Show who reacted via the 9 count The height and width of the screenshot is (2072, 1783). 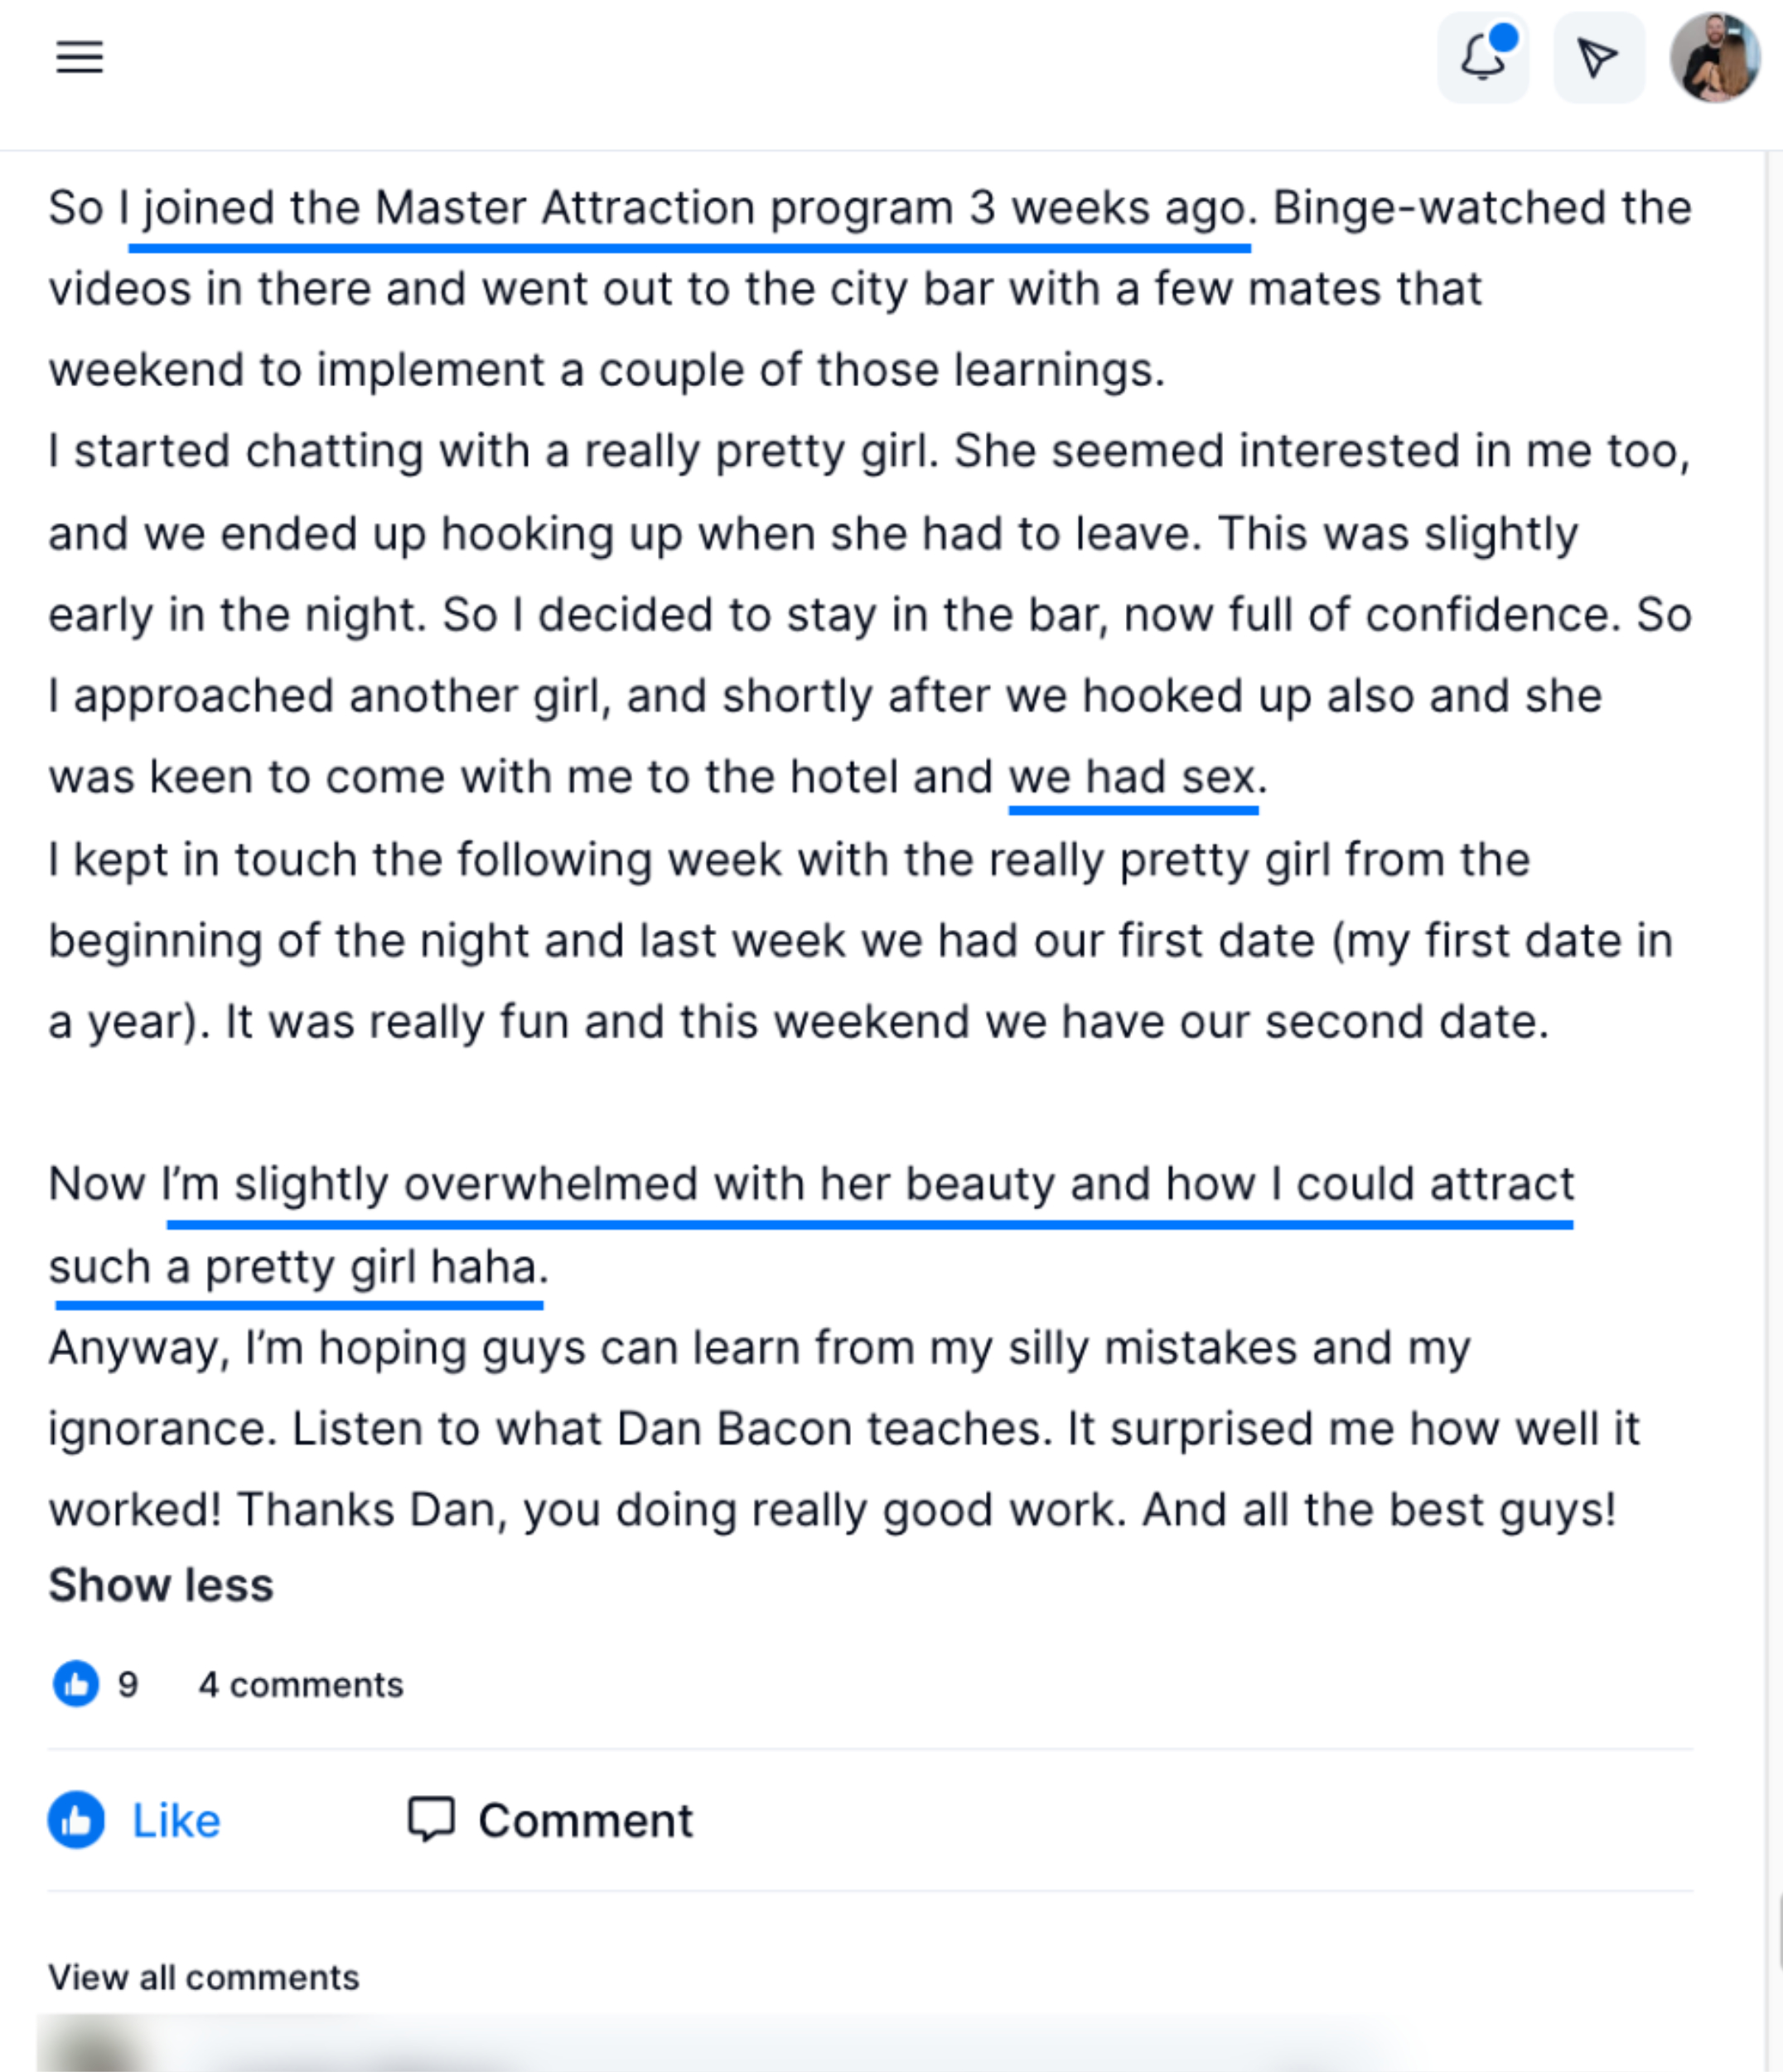128,1684
